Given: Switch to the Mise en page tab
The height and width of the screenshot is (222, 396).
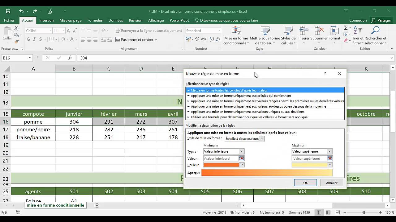Looking at the screenshot, I should point(71,20).
